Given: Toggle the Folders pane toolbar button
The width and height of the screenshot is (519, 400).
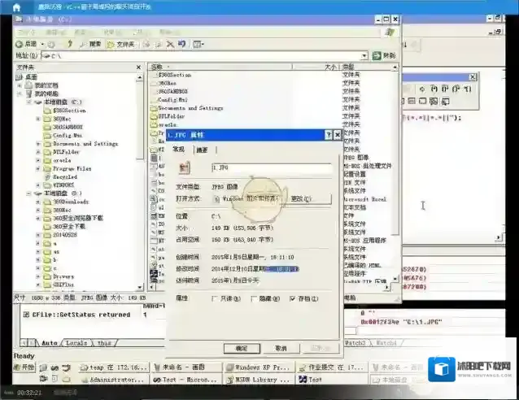Looking at the screenshot, I should 122,44.
